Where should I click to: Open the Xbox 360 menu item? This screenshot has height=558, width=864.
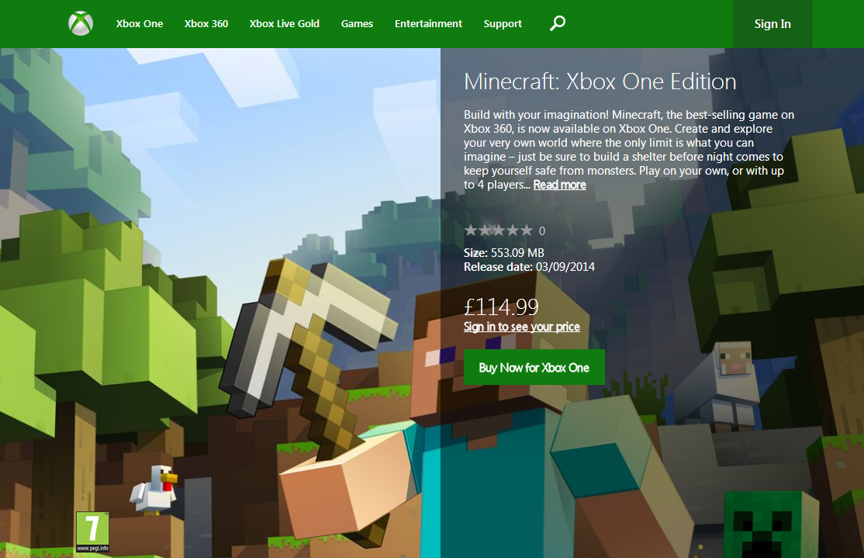(x=206, y=24)
